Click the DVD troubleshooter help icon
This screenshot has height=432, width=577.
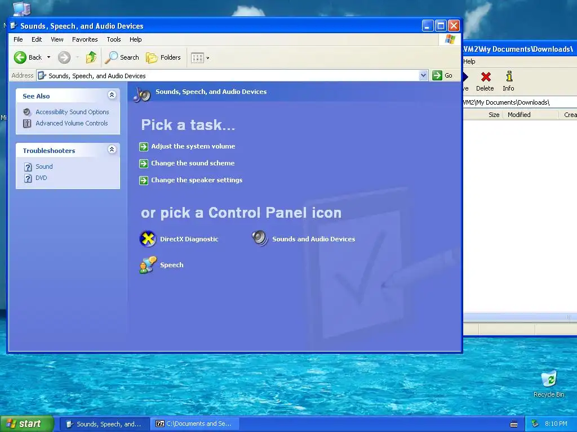(28, 178)
